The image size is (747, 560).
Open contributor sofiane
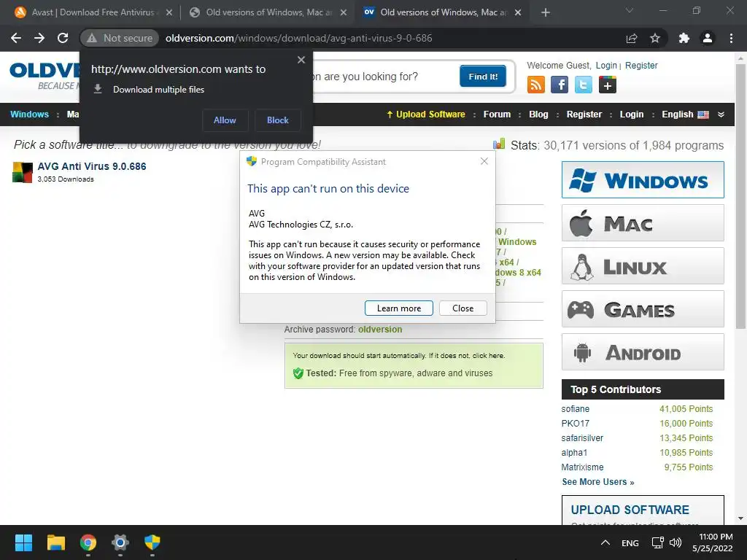(x=575, y=408)
